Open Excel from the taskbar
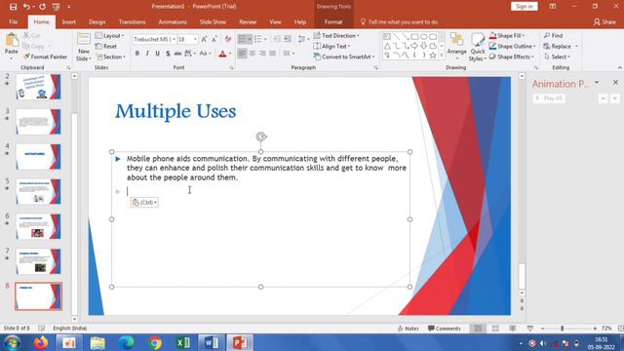The height and width of the screenshot is (351, 624). pyautogui.click(x=183, y=342)
